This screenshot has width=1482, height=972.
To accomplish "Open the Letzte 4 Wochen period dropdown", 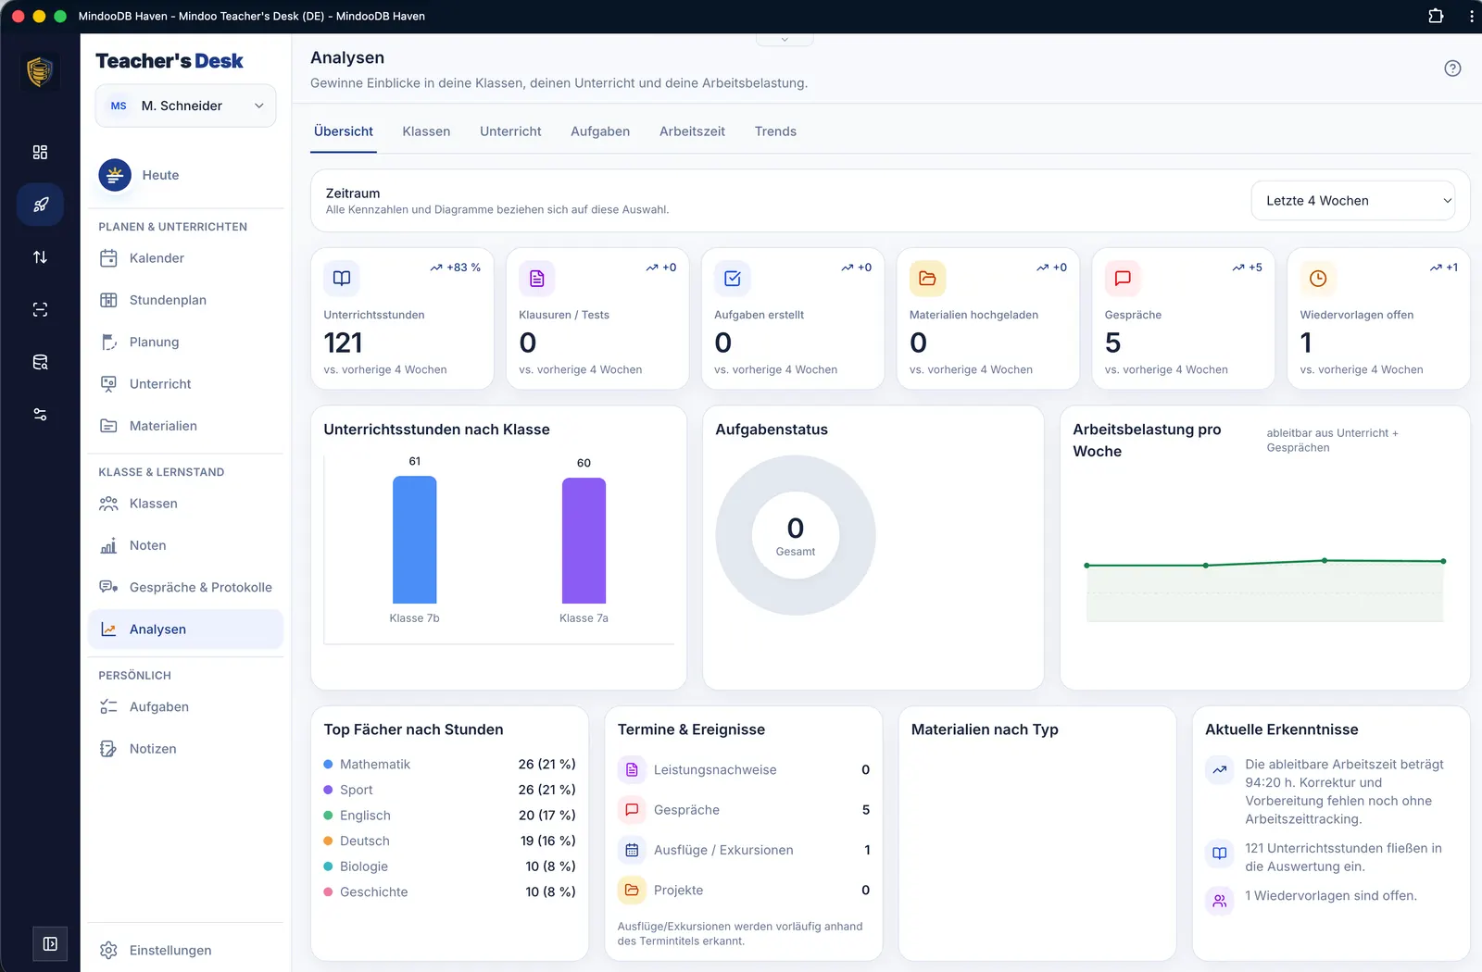I will pyautogui.click(x=1353, y=201).
